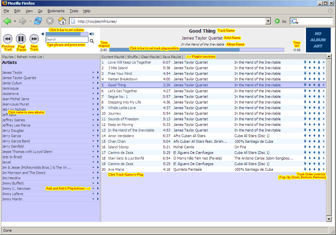
Task: Add Jimi Hendrix to the playlist with its plus icon
Action: 93,178
